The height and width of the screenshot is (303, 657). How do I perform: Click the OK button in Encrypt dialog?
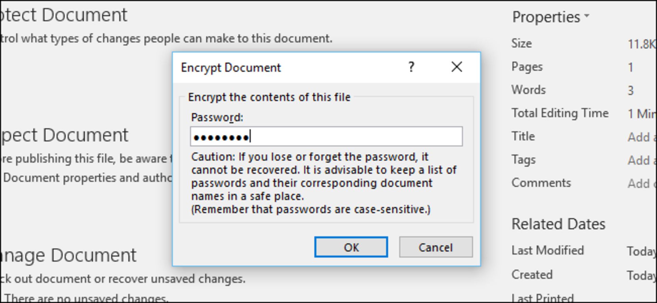pos(351,247)
